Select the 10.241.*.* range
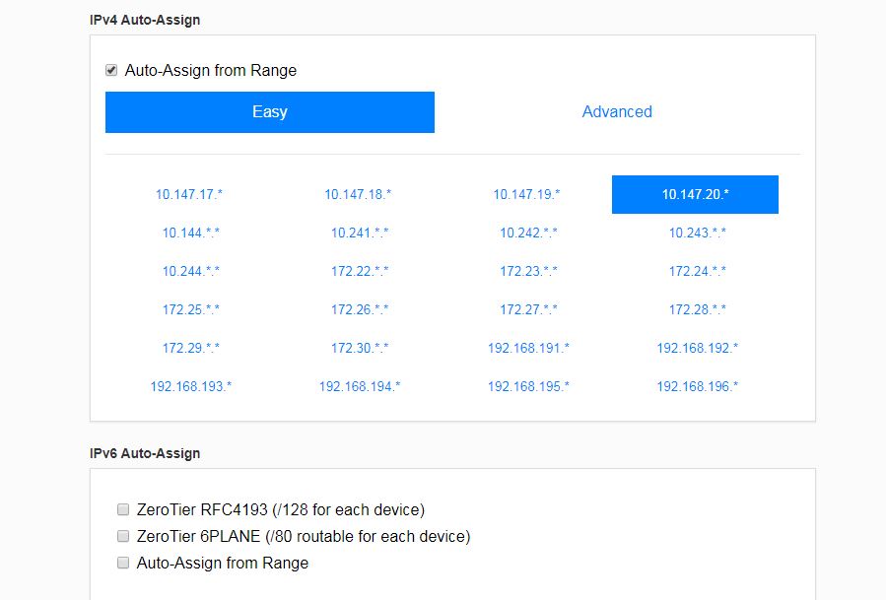 coord(360,233)
